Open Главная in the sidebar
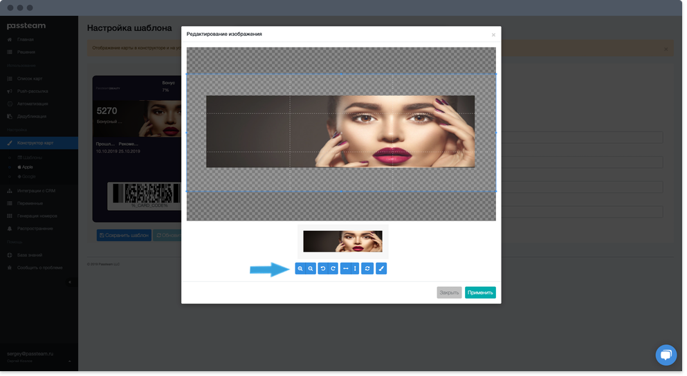687x376 pixels. [x=26, y=39]
